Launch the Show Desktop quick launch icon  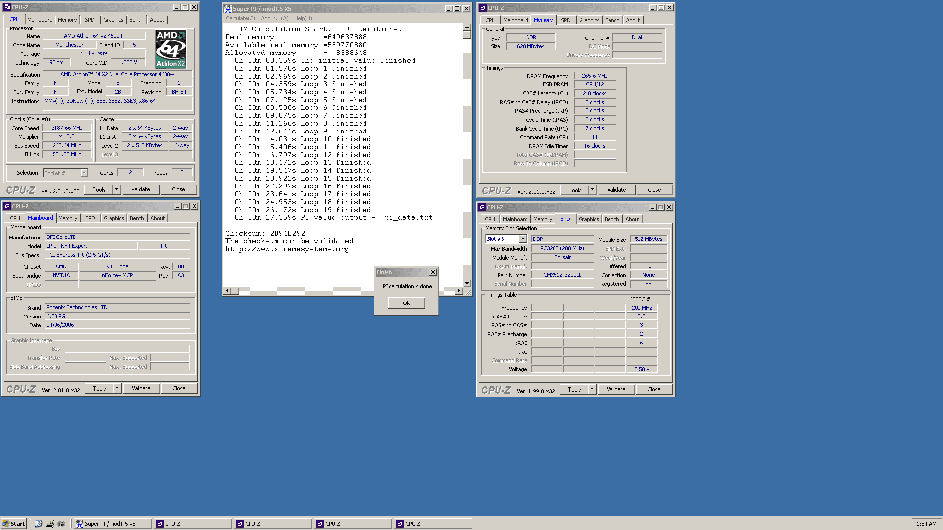click(x=38, y=524)
